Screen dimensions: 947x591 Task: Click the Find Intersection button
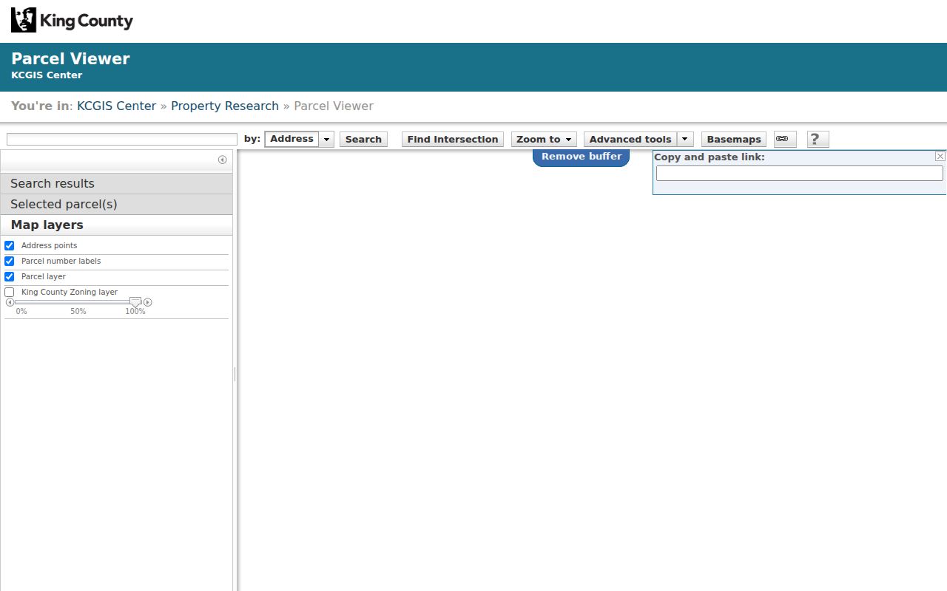(x=453, y=139)
